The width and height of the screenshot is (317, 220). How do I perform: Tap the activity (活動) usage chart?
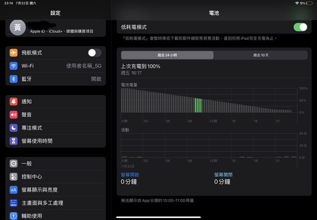tap(208, 145)
